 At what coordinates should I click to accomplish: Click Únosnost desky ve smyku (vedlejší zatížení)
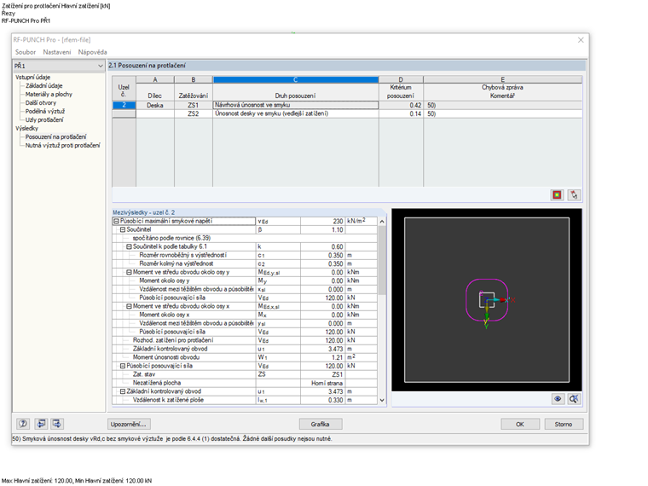click(x=296, y=113)
